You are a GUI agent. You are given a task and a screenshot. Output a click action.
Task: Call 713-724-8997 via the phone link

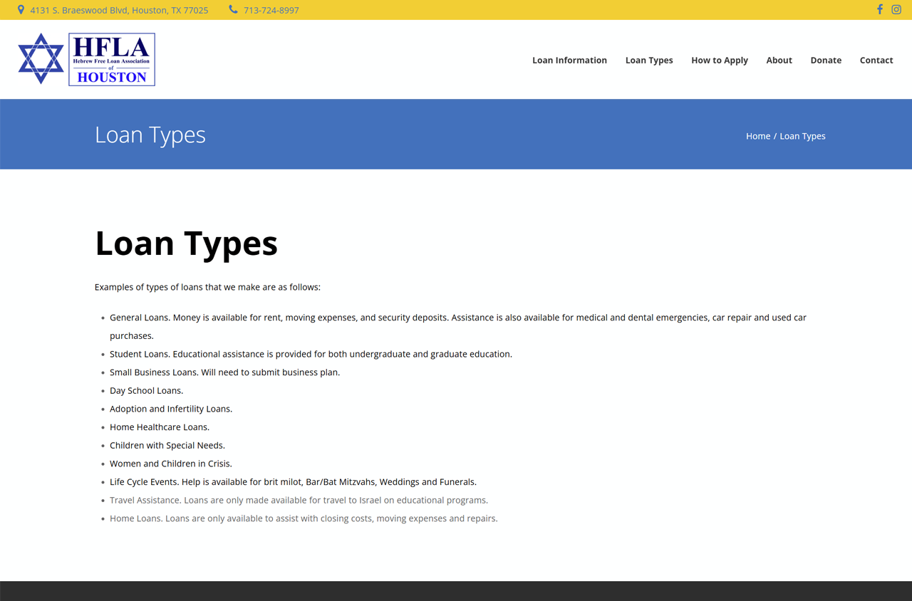(271, 9)
